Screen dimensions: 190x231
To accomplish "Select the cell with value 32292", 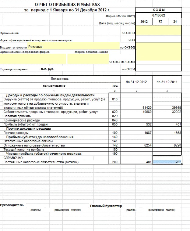I will pyautogui.click(x=167, y=112).
